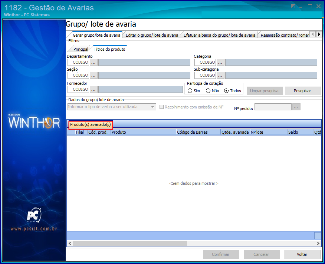Click the Confirmar button

click(221, 254)
